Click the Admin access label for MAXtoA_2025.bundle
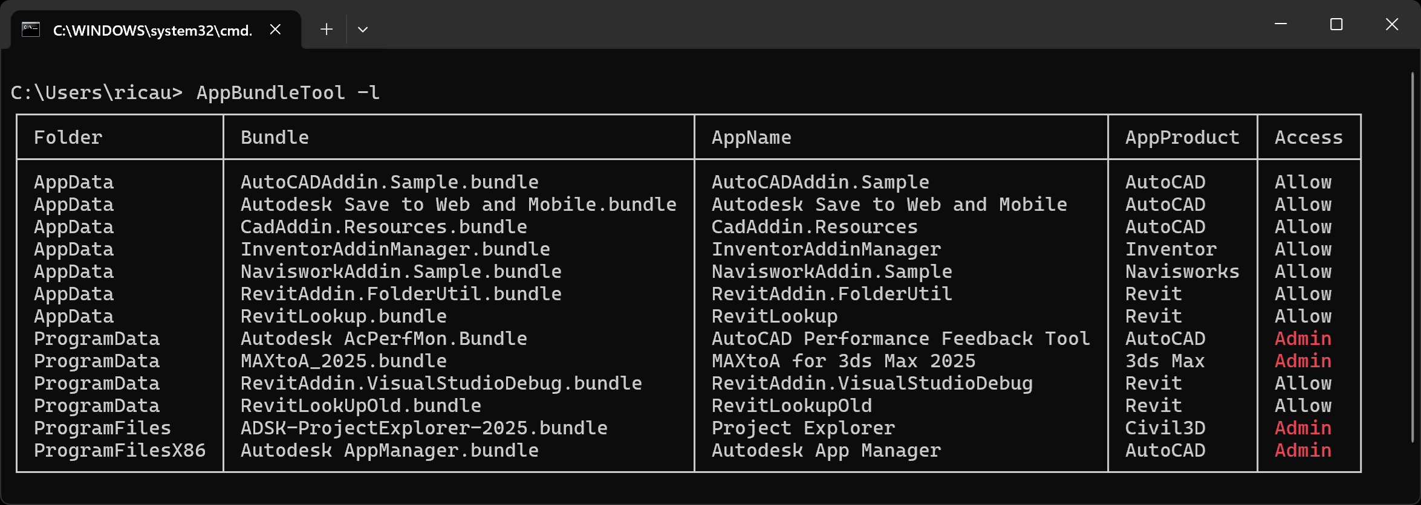This screenshot has width=1421, height=505. [x=1303, y=361]
